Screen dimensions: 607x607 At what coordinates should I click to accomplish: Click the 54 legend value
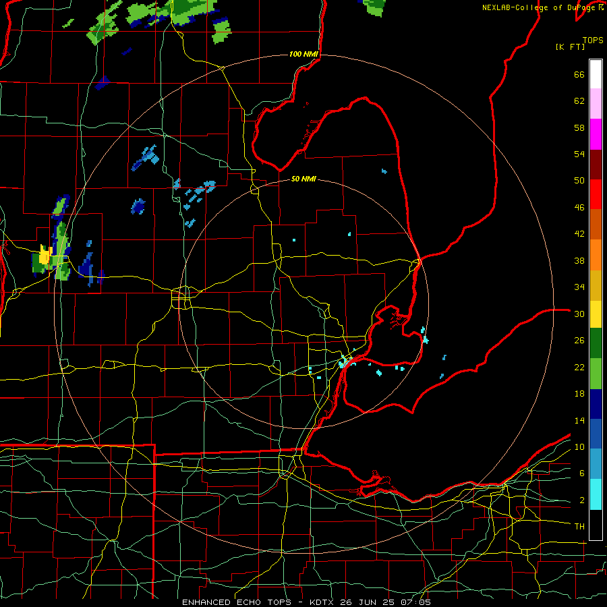click(579, 154)
